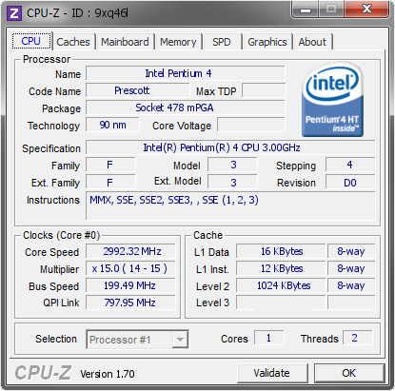
Task: Select the Memory tab
Action: point(178,42)
